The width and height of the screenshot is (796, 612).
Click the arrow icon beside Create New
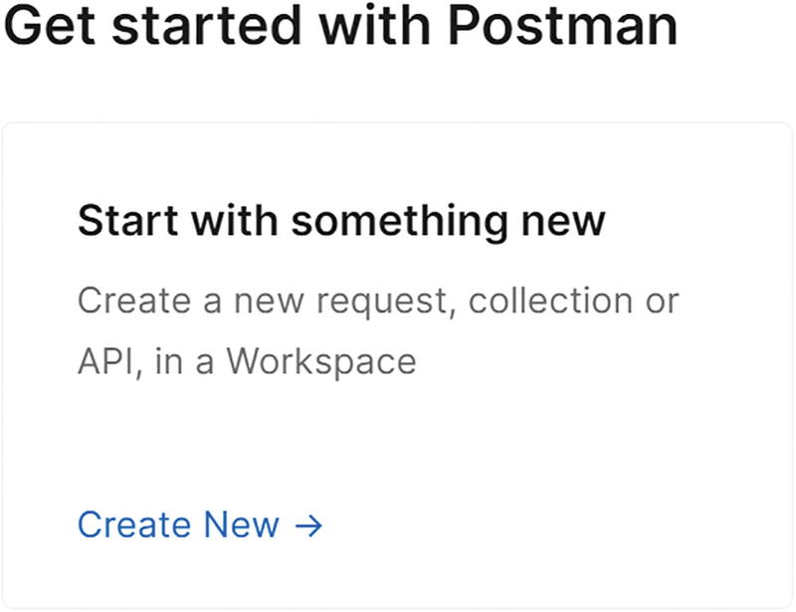(309, 525)
